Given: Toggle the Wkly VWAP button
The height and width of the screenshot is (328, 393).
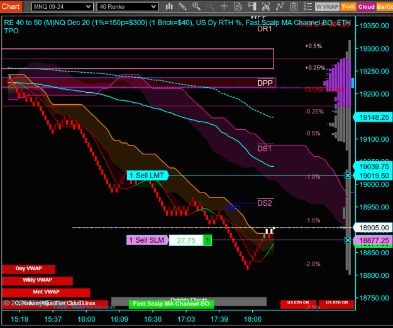Looking at the screenshot, I should click(x=37, y=281).
